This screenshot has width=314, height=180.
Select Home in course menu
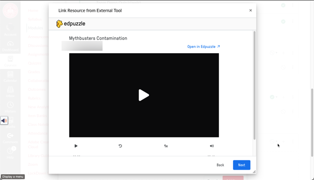[x=33, y=10]
